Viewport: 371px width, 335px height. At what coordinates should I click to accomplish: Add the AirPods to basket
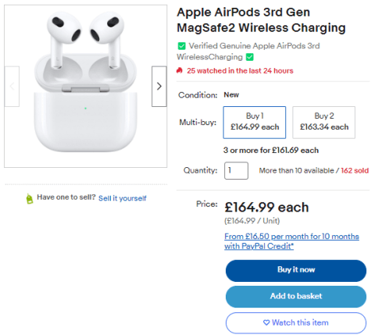296,297
